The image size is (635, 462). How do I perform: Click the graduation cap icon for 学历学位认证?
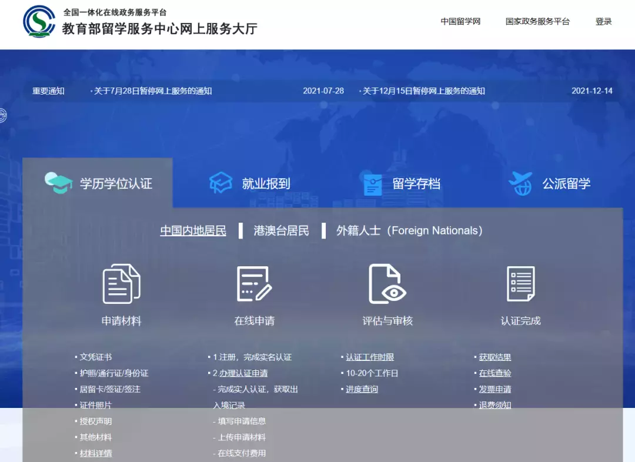point(59,183)
